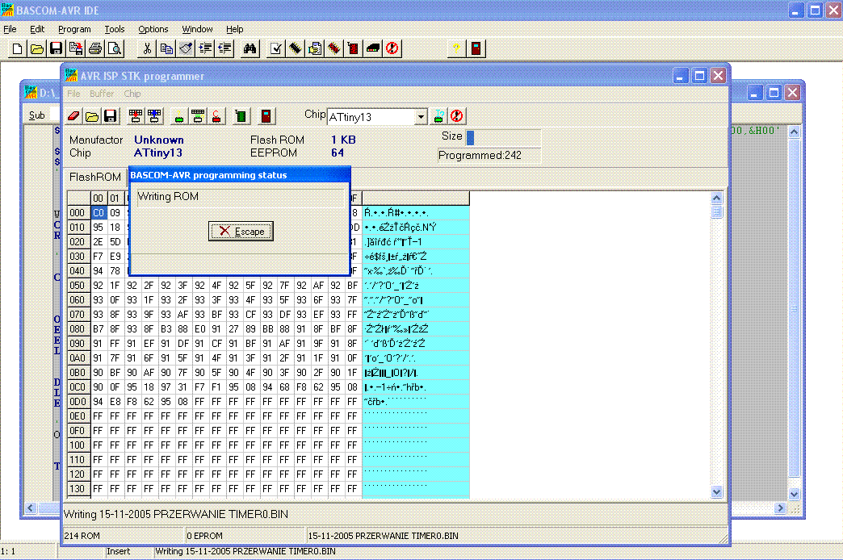This screenshot has width=843, height=560.
Task: Unindent code block with unindent icon
Action: click(x=224, y=49)
